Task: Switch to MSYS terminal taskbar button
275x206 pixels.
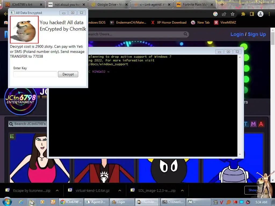Action: click(x=198, y=202)
